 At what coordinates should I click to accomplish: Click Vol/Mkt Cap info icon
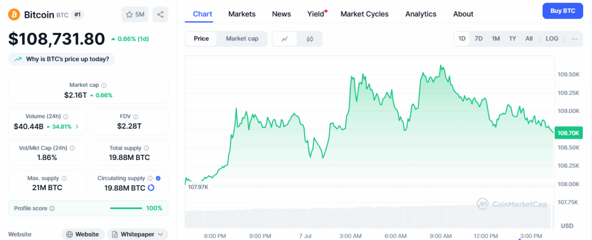[72, 148]
